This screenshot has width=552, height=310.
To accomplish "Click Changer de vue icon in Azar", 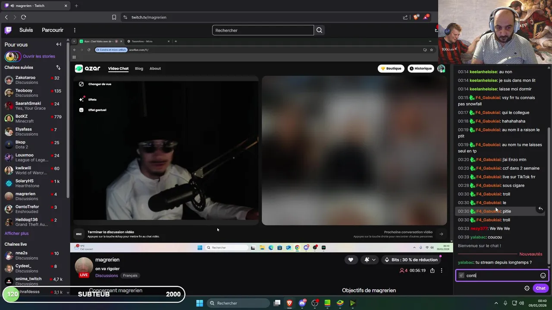I will 81,84.
